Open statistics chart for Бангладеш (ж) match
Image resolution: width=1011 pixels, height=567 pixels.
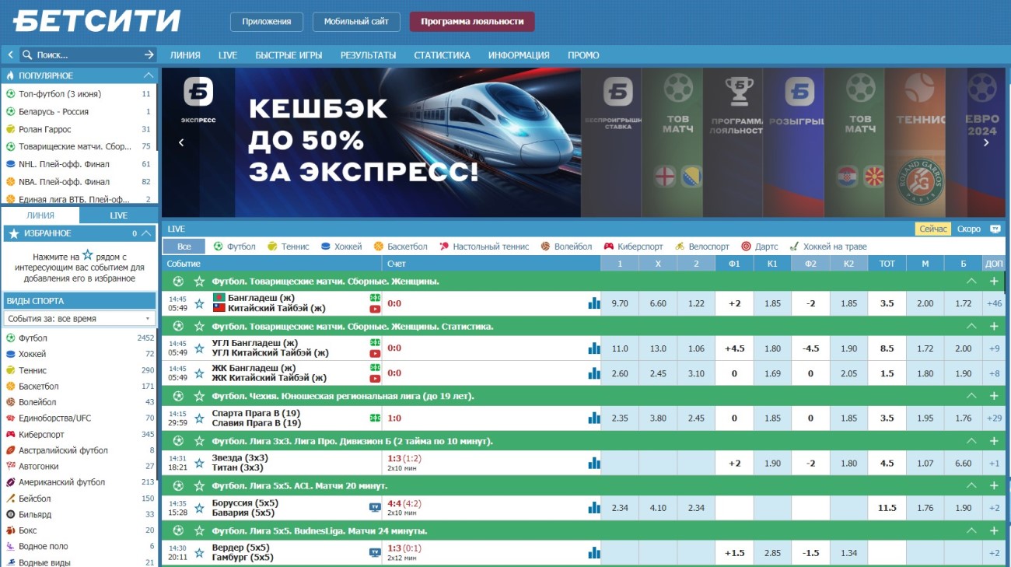[594, 303]
